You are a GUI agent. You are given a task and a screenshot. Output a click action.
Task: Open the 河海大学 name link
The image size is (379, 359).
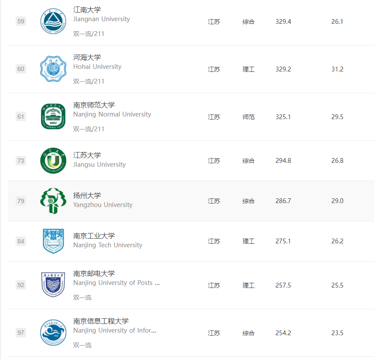click(87, 58)
